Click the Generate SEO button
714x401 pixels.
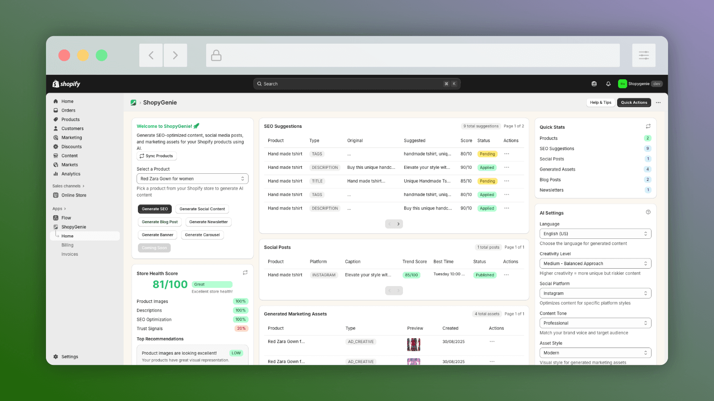coord(155,209)
